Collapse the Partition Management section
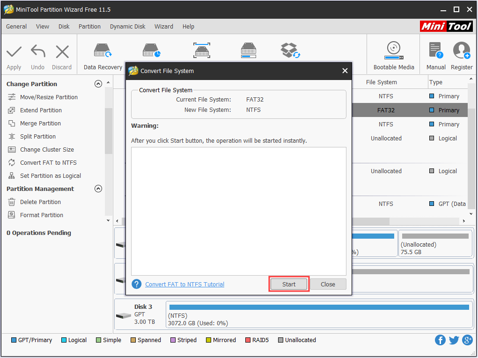 [98, 189]
